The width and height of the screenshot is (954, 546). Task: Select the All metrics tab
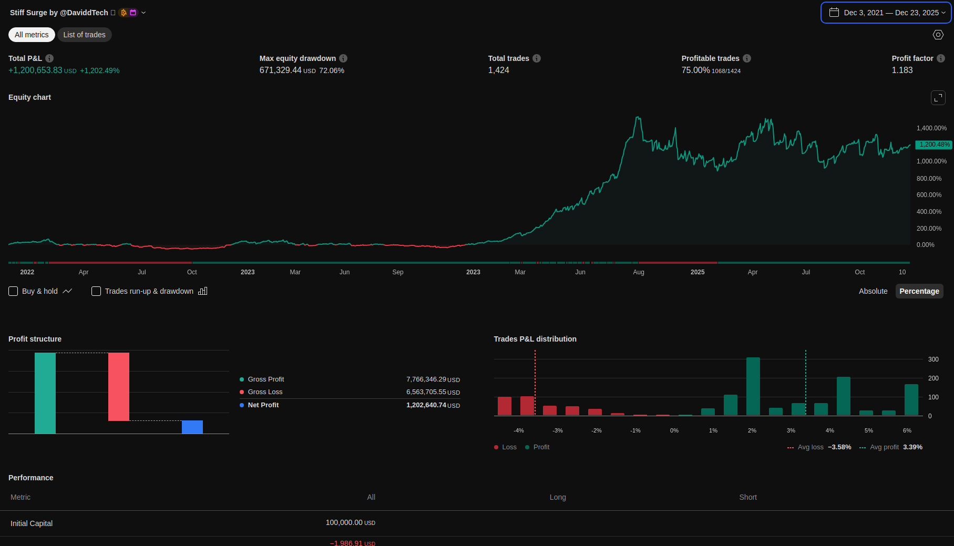[32, 35]
